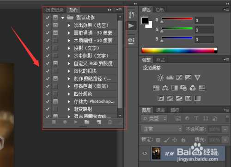Switch to the 路径 paths tab
231x167 pixels.
pyautogui.click(x=175, y=110)
